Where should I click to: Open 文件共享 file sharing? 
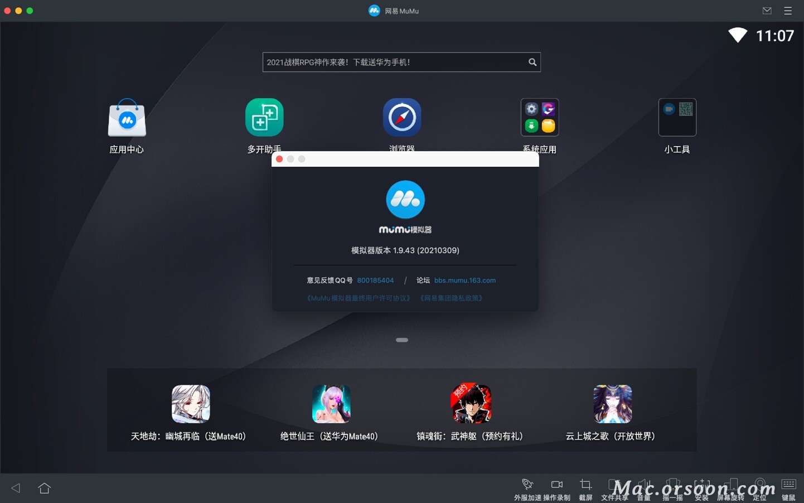pyautogui.click(x=614, y=489)
